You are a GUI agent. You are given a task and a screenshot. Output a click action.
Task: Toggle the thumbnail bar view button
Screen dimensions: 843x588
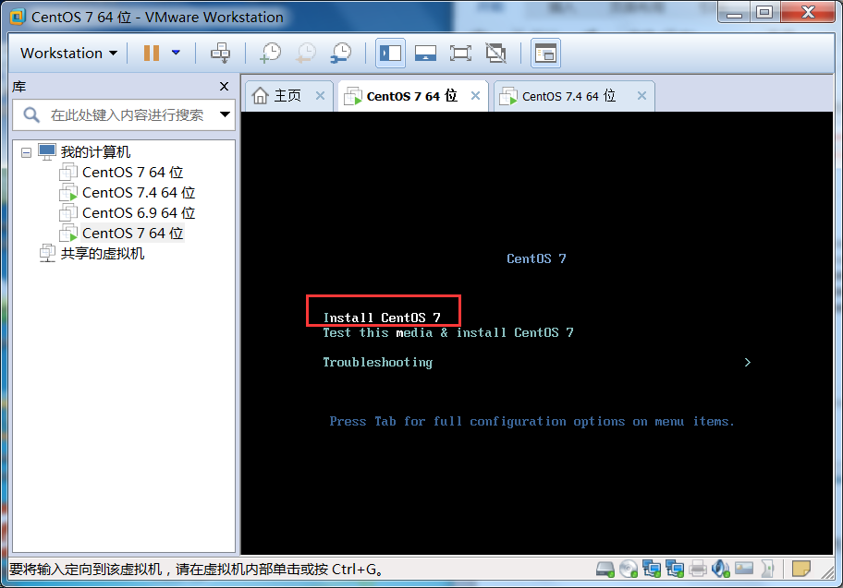tap(425, 53)
